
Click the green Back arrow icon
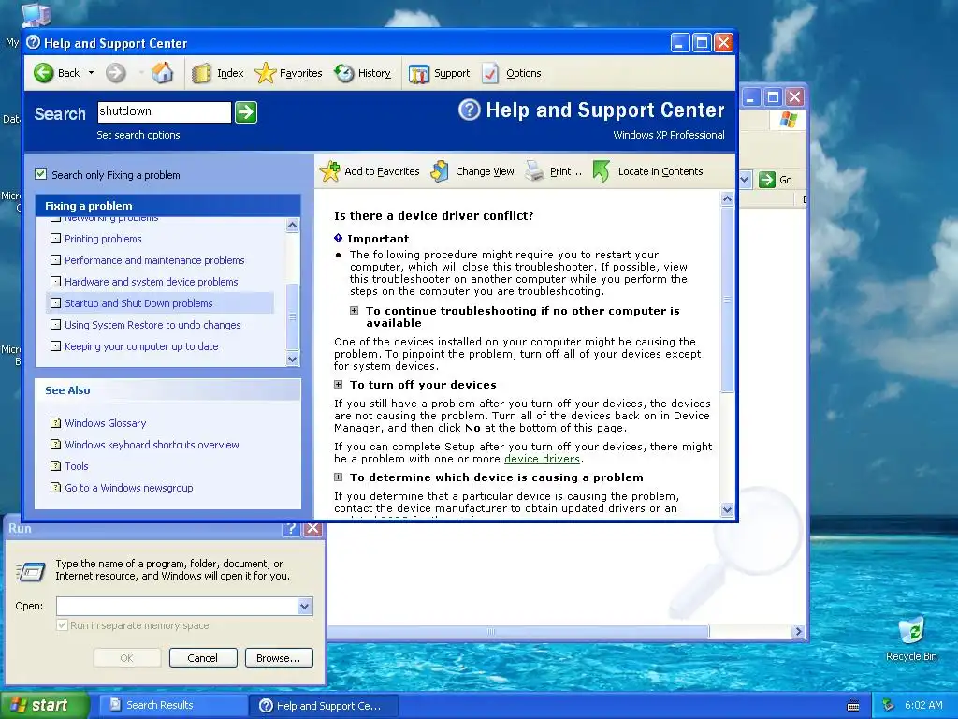43,73
